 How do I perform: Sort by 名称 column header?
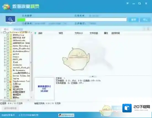(x=40, y=33)
